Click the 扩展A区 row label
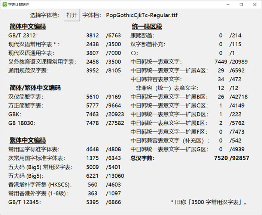The height and width of the screenshot is (215, 262). pyautogui.click(x=169, y=71)
